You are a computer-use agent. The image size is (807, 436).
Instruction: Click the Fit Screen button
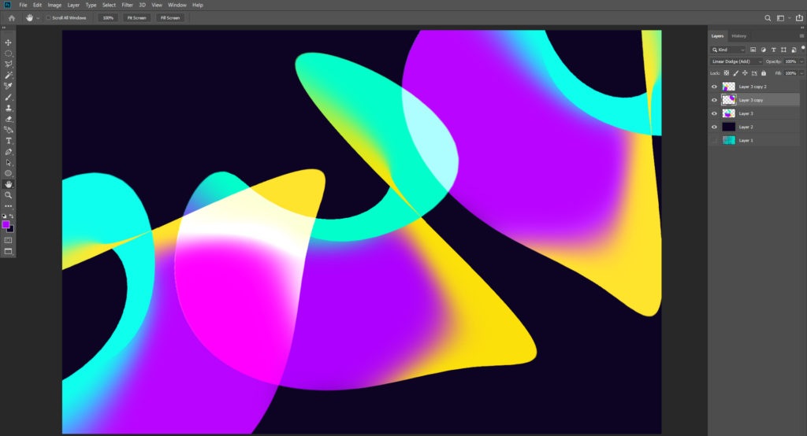click(x=136, y=18)
